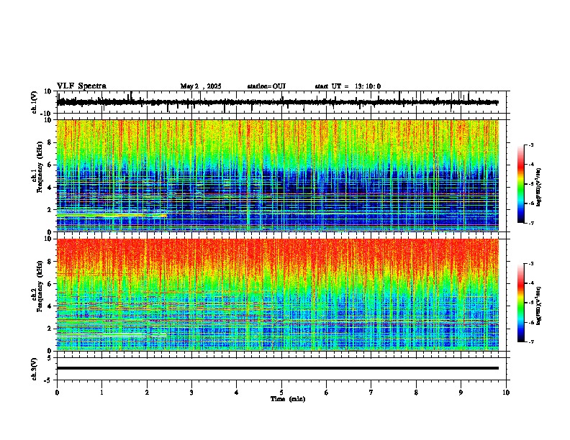570x440 pixels.
Task: Click the "station=OUI" header label
Action: [266, 86]
